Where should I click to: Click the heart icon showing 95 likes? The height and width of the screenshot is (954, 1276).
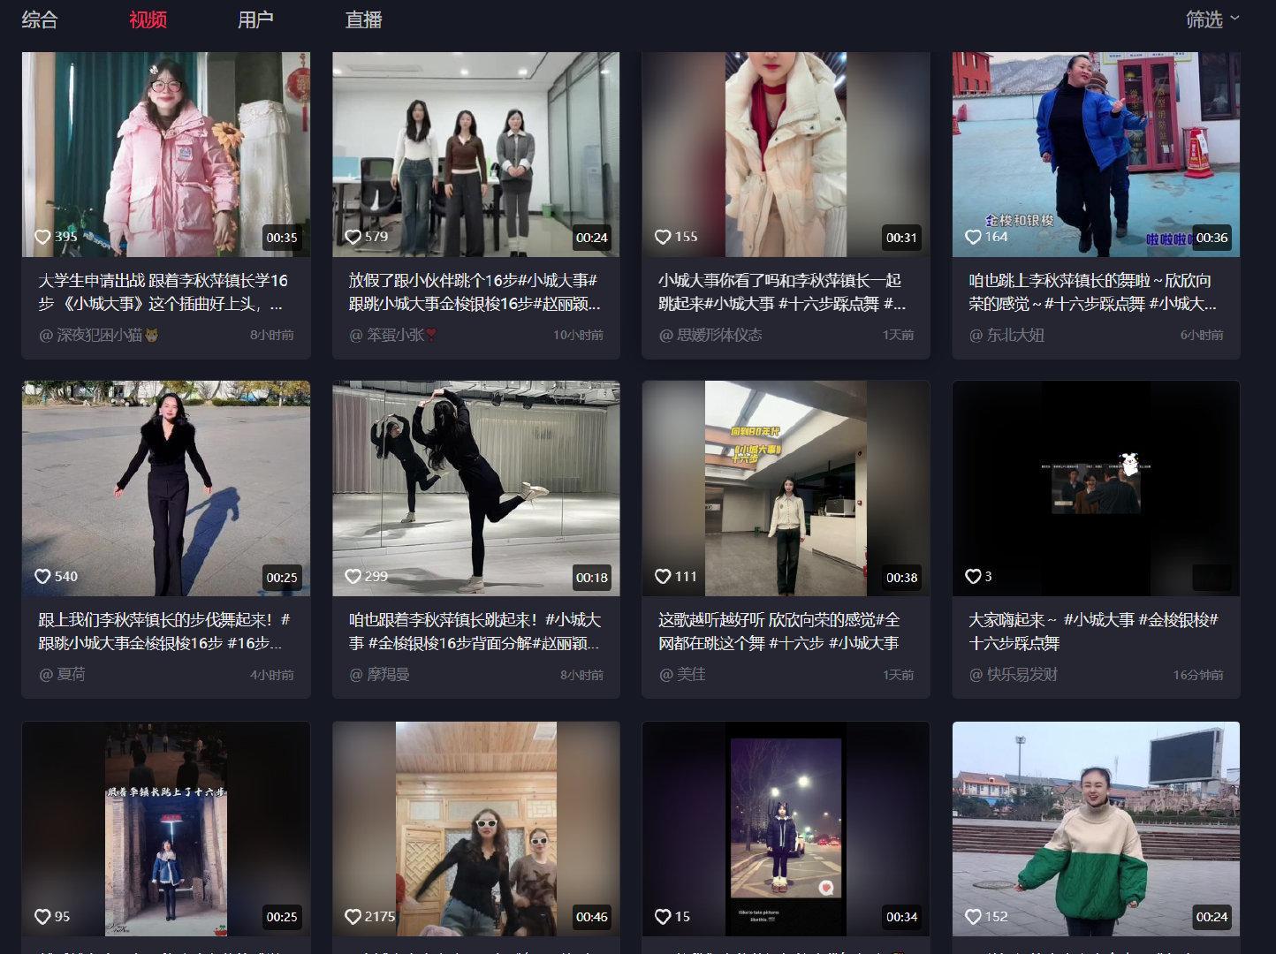click(x=42, y=917)
